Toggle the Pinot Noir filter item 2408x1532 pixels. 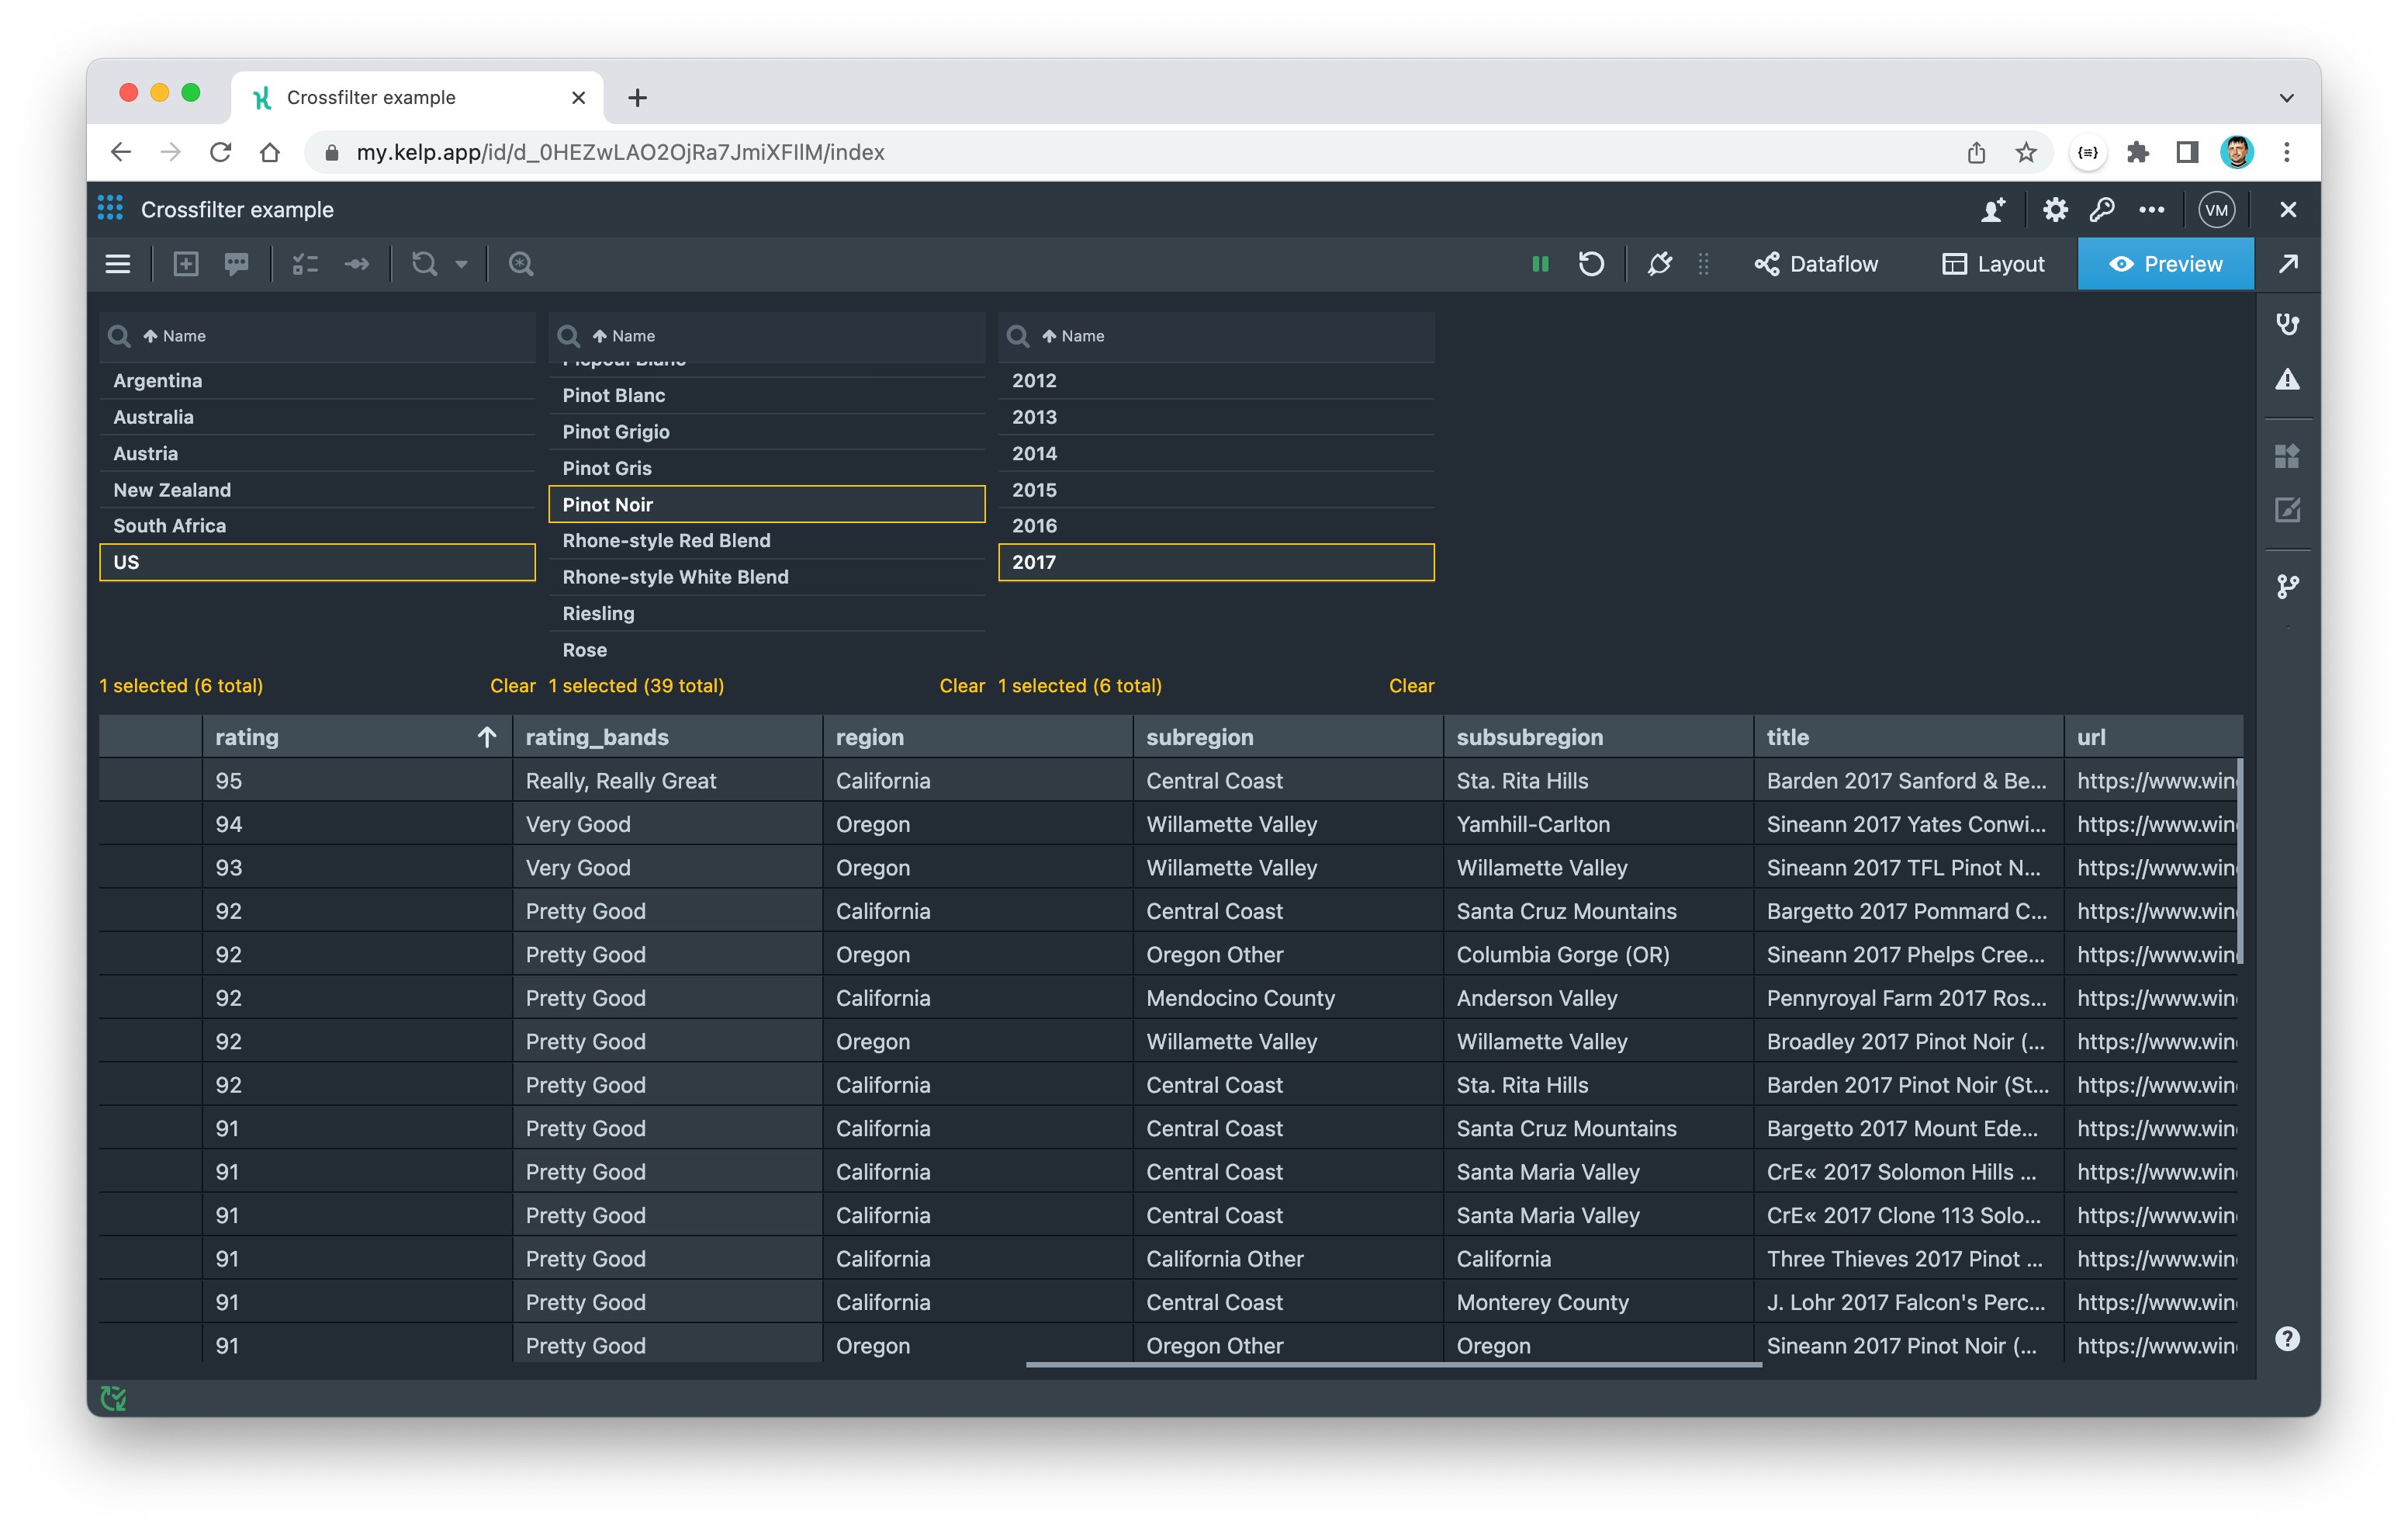766,504
